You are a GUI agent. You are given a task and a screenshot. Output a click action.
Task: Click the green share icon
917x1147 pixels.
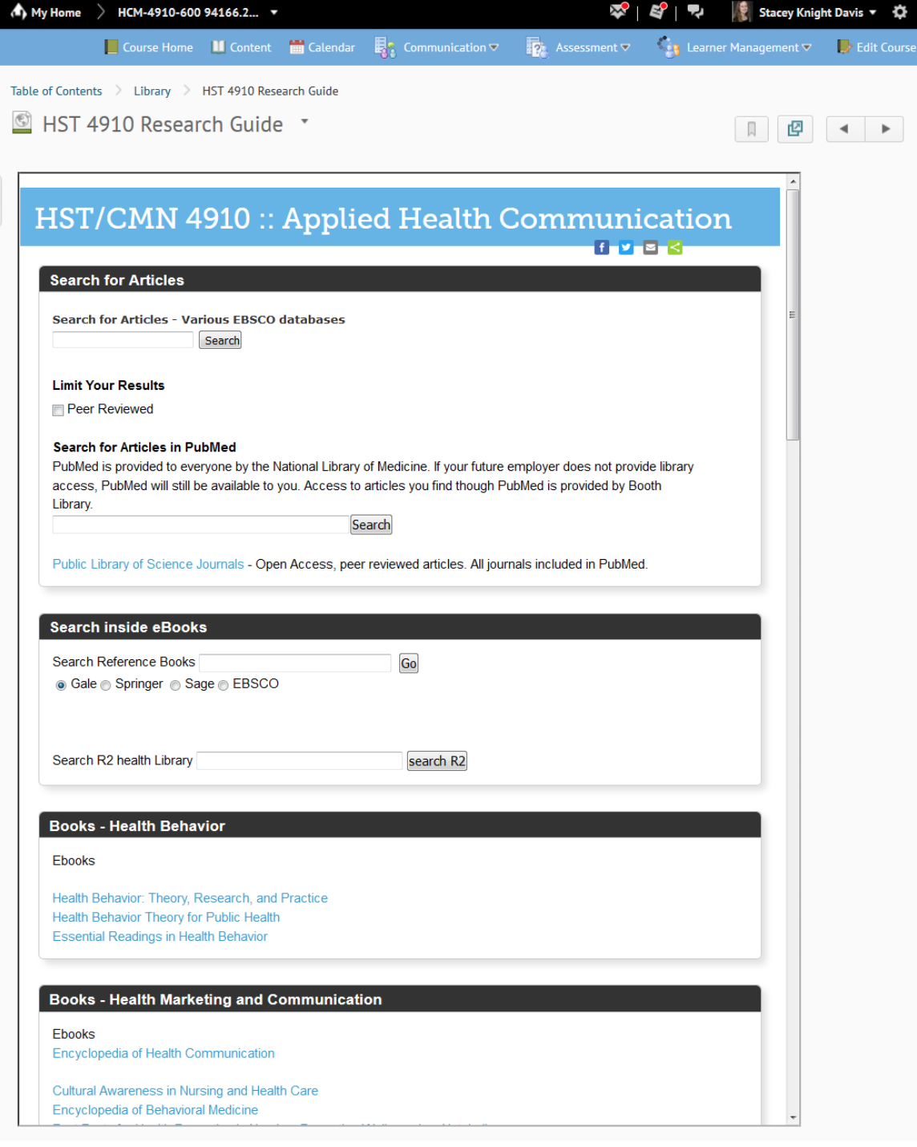pos(675,247)
